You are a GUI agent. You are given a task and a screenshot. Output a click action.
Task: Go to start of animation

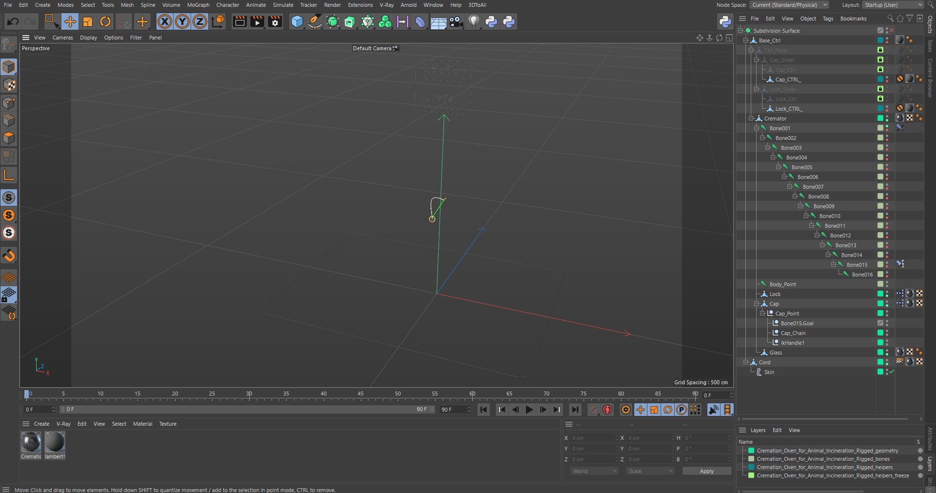(484, 410)
